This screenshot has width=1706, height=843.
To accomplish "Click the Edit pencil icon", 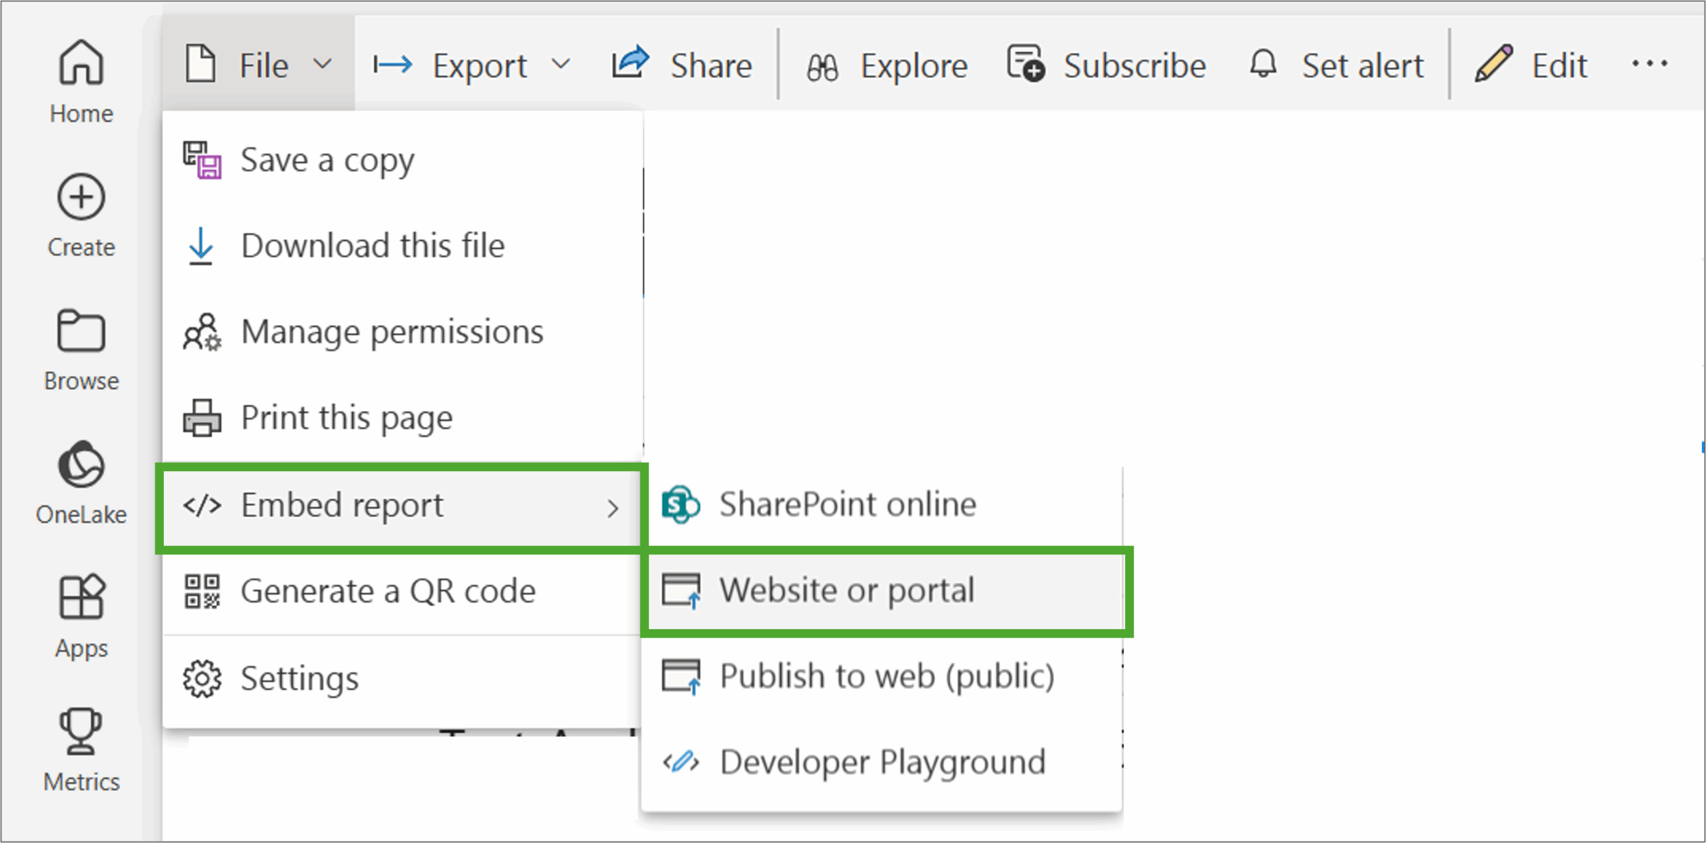I will (1493, 63).
